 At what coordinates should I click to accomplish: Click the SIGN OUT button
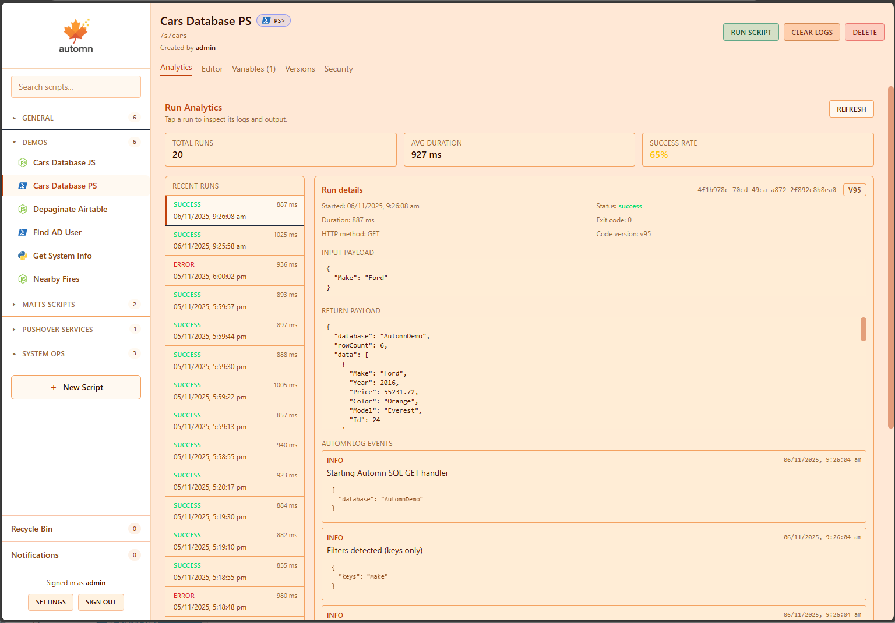pos(101,602)
